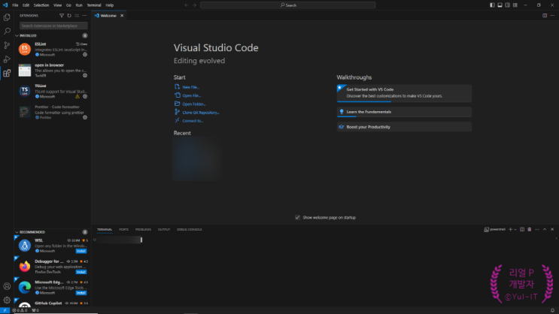The height and width of the screenshot is (314, 559).
Task: Refresh the extensions list
Action: click(69, 16)
